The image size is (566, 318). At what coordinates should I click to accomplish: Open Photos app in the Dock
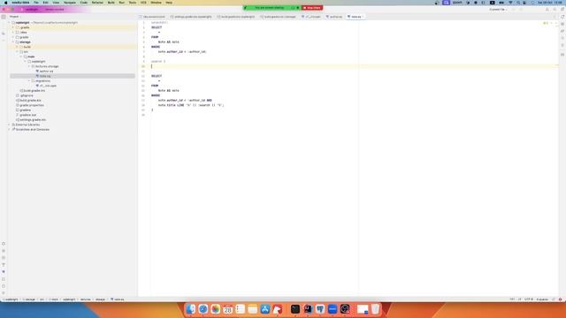(x=216, y=309)
